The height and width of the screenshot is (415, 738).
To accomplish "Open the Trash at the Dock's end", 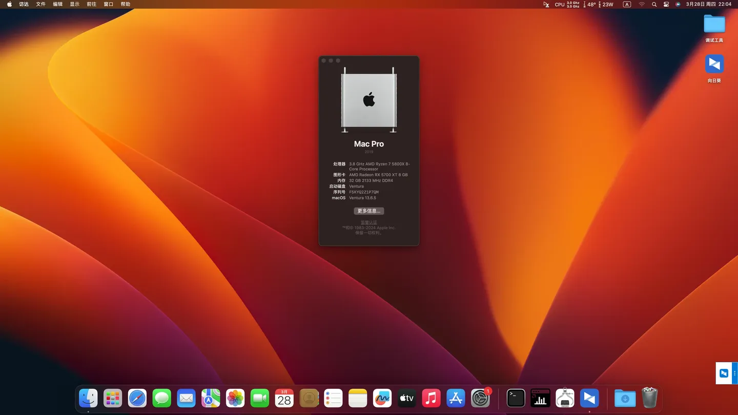I will pyautogui.click(x=649, y=398).
